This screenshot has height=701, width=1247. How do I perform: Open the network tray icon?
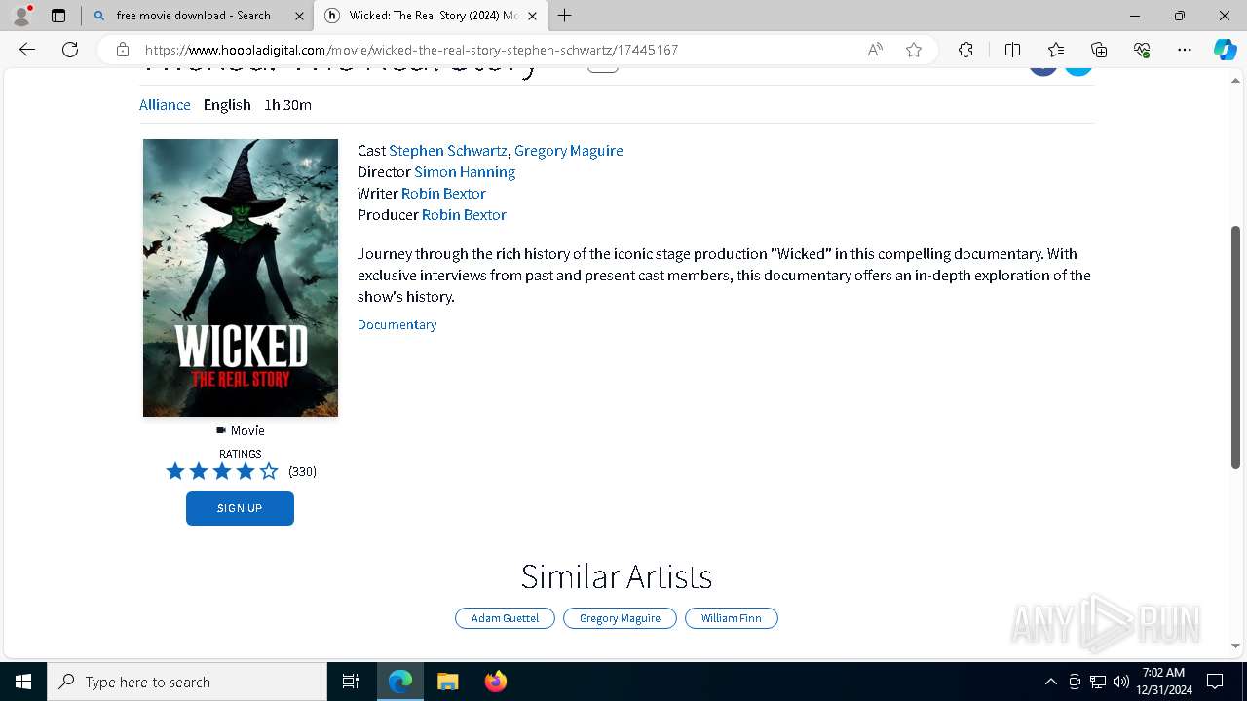1098,682
